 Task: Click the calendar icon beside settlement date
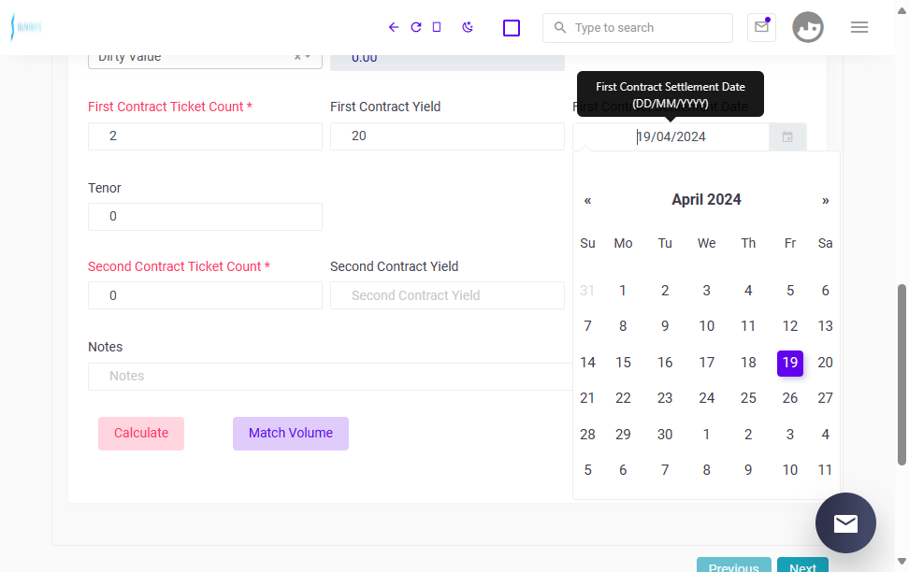(x=787, y=136)
